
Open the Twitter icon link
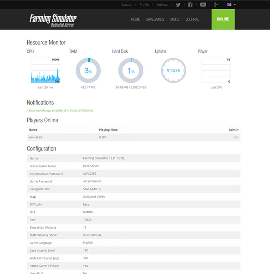(x=178, y=5)
